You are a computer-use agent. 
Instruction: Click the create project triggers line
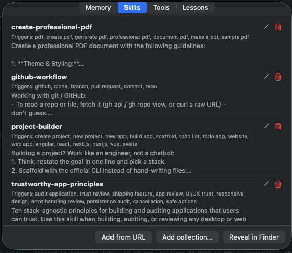(x=130, y=140)
